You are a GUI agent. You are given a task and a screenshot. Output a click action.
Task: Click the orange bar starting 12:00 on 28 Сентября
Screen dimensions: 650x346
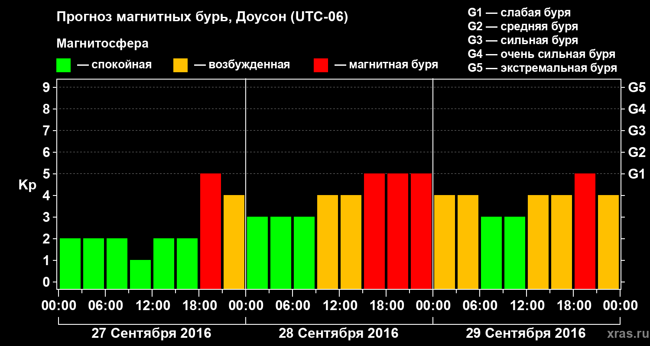click(x=351, y=242)
